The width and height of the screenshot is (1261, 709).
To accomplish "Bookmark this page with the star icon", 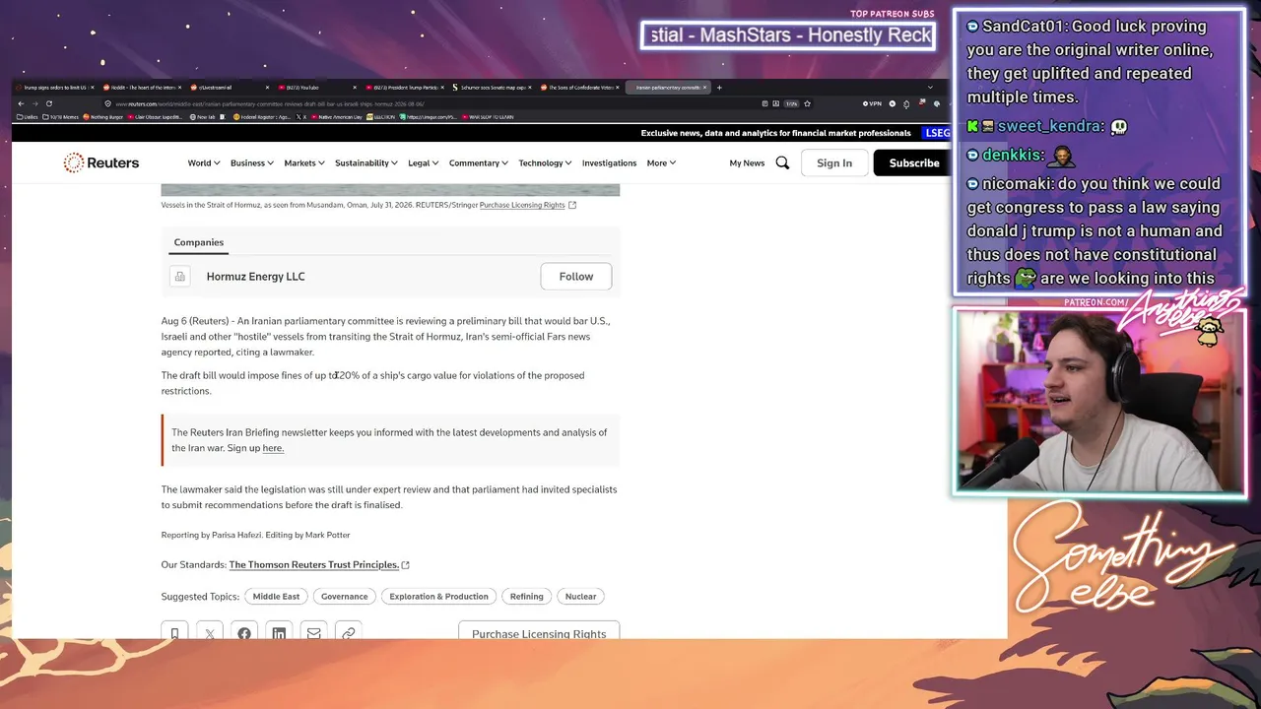I will [807, 103].
